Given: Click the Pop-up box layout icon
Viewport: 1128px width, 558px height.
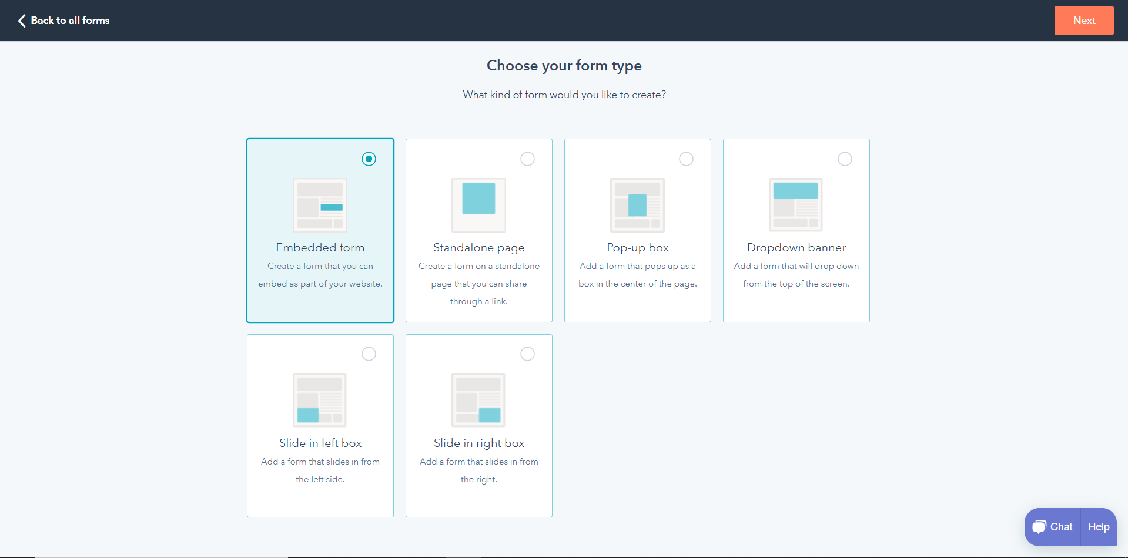Looking at the screenshot, I should point(637,205).
